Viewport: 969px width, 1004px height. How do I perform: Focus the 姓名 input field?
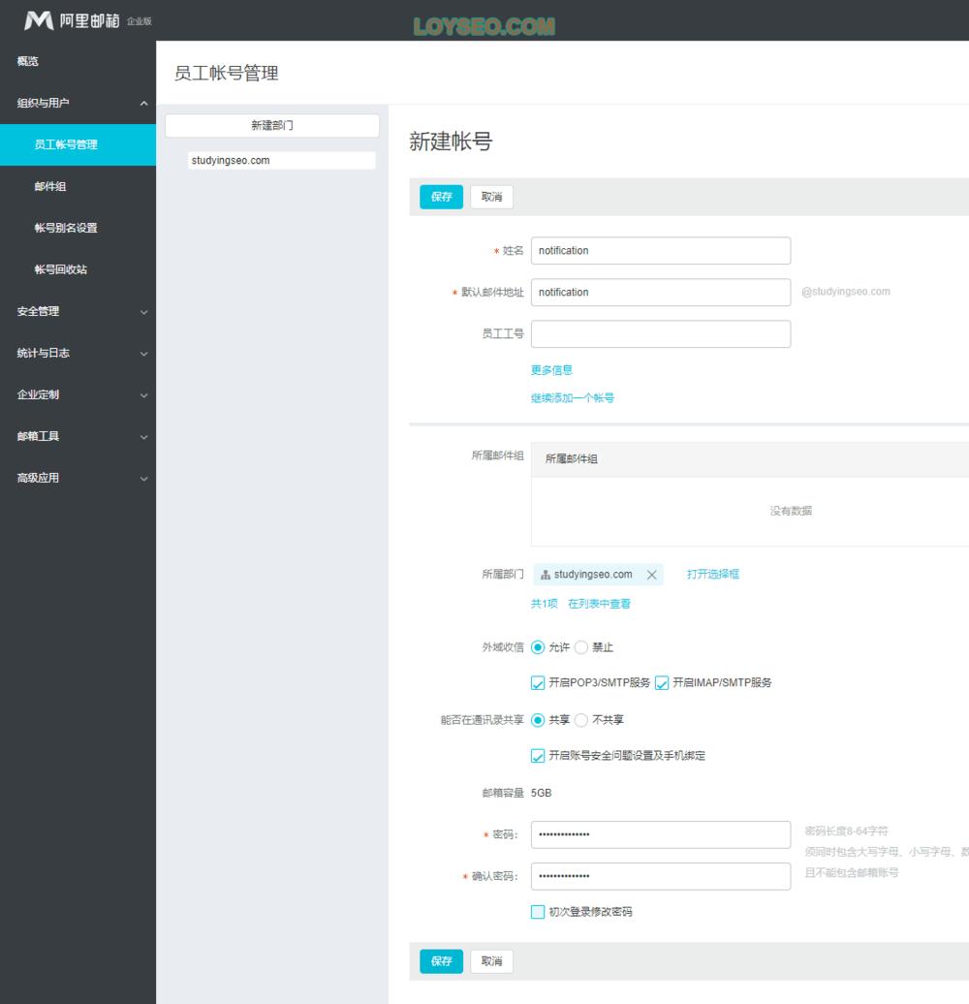point(661,250)
